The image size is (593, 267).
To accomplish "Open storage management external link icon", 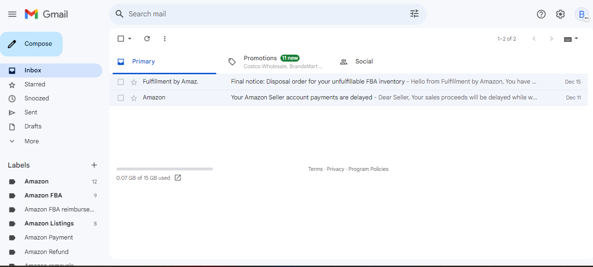I will [178, 177].
